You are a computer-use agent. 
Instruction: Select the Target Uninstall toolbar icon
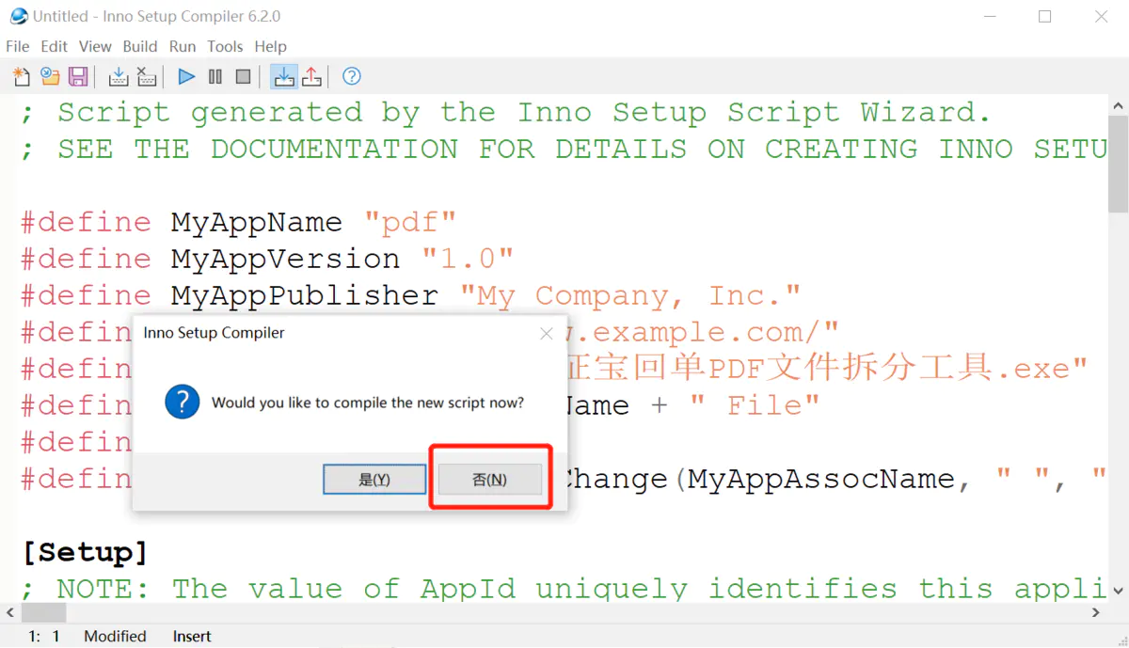point(311,76)
